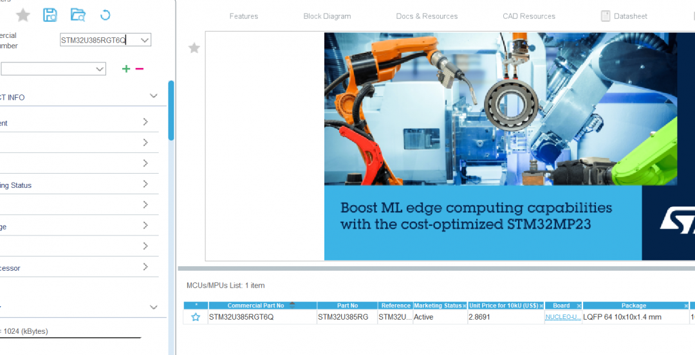Click the STM32MP23 promotional banner image
The width and height of the screenshot is (695, 355).
pyautogui.click(x=509, y=146)
